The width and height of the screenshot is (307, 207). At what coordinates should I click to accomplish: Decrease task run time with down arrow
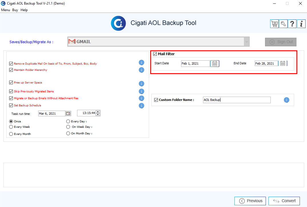click(98, 114)
